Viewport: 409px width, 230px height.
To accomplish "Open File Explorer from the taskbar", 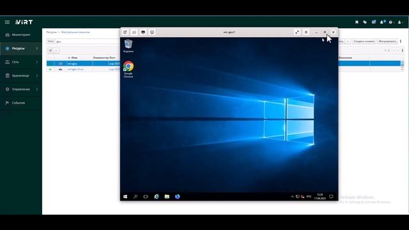I will (x=167, y=197).
